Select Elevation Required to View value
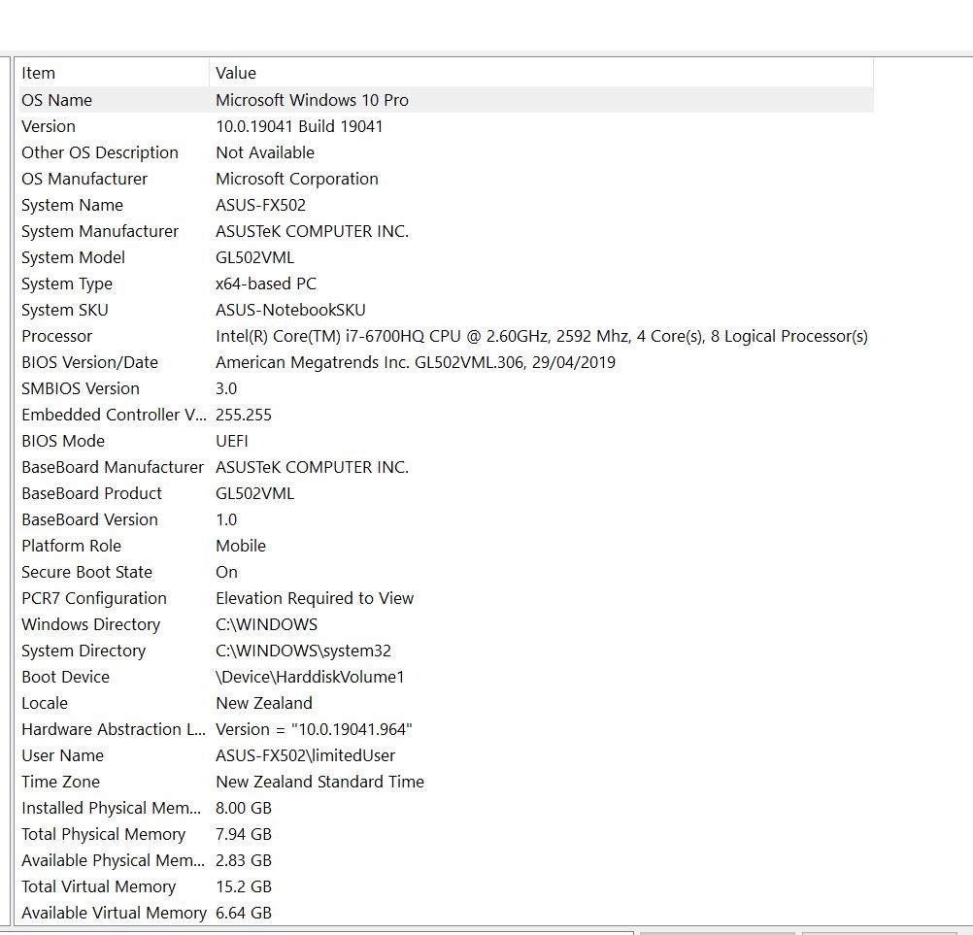The image size is (973, 935). [315, 598]
